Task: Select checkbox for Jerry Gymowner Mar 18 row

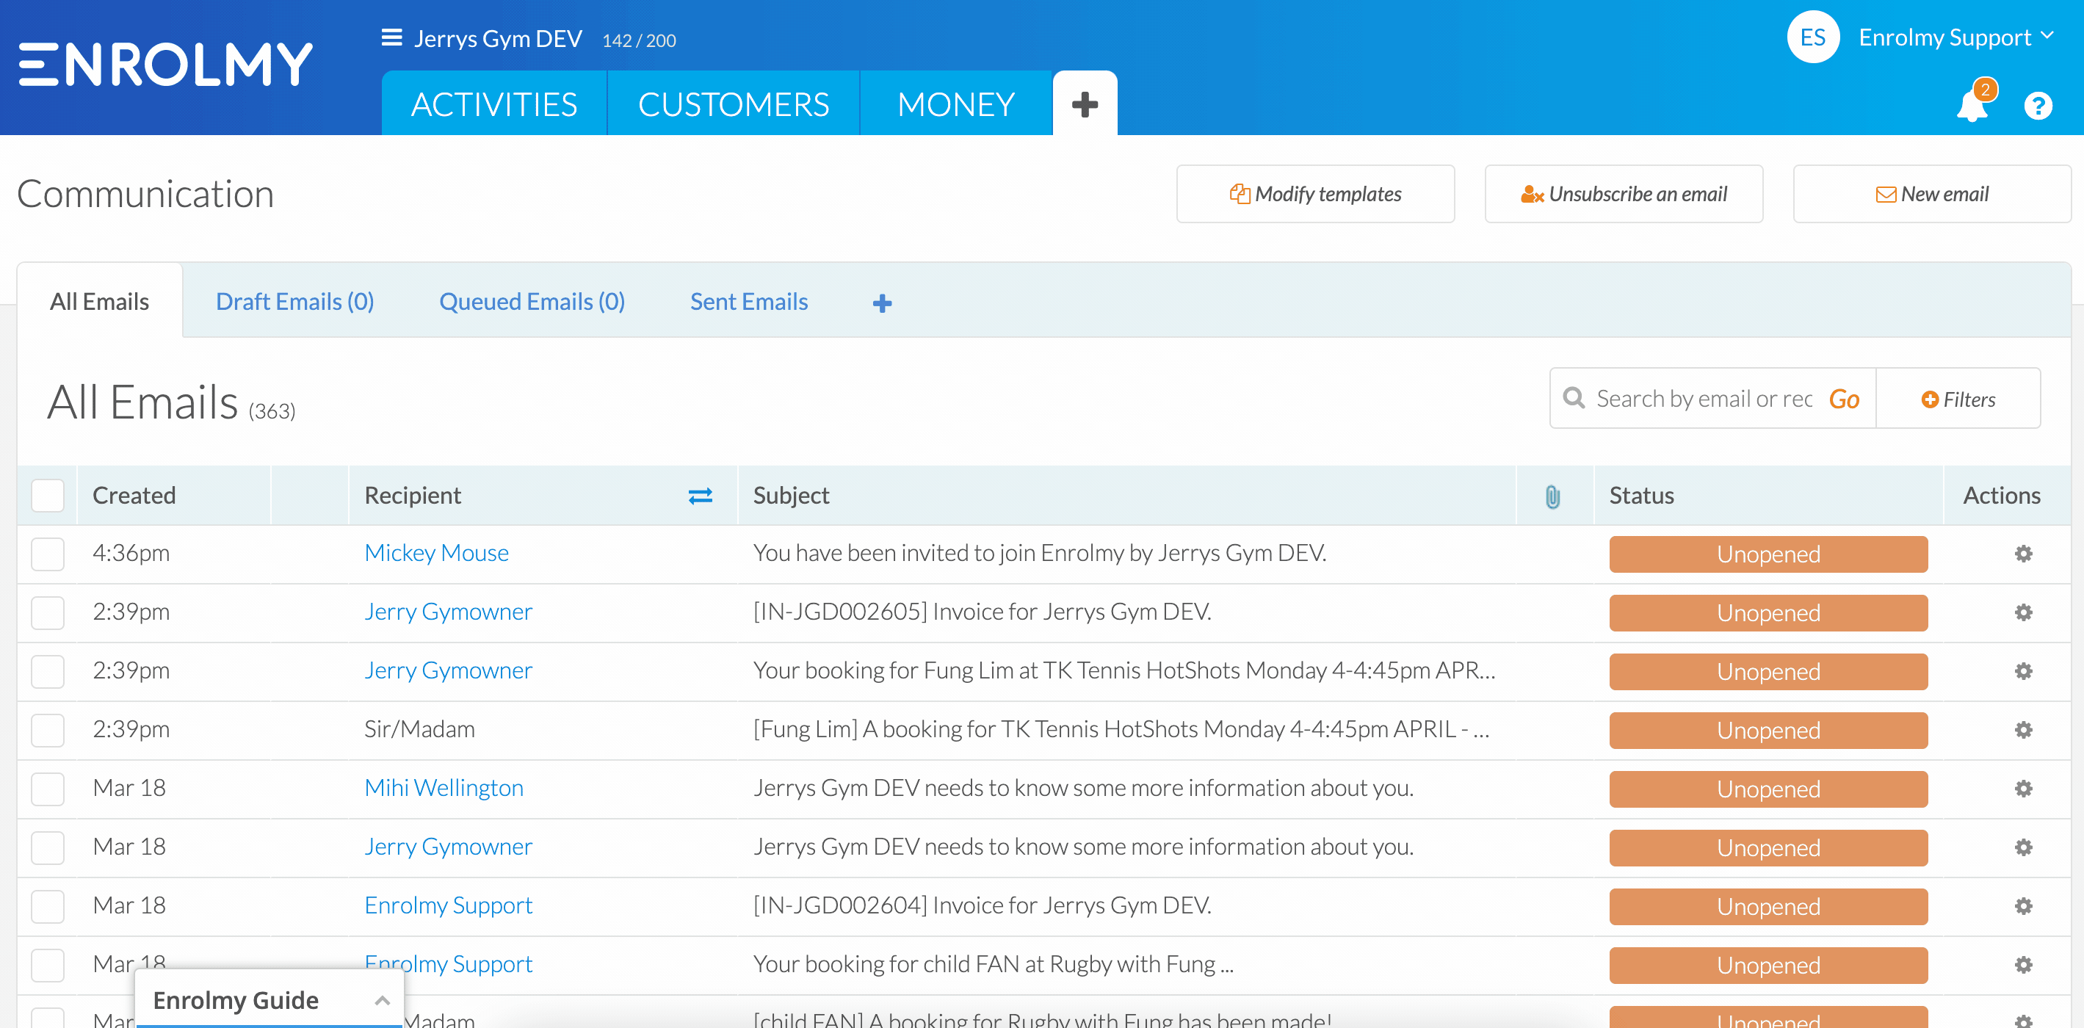Action: 48,847
